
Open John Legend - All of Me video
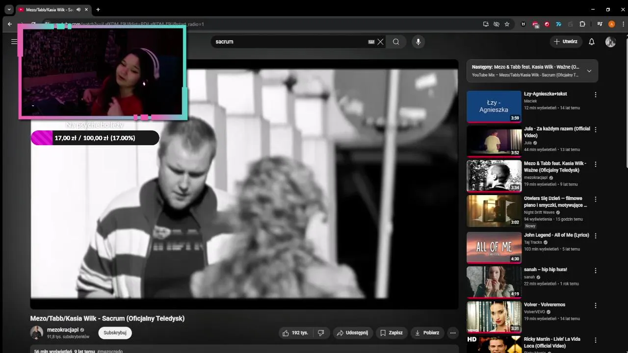pyautogui.click(x=556, y=235)
